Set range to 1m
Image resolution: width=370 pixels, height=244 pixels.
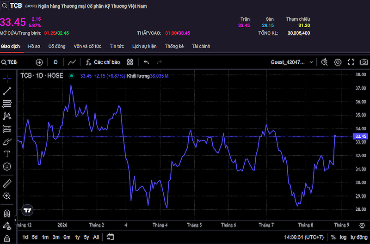(x=45, y=237)
